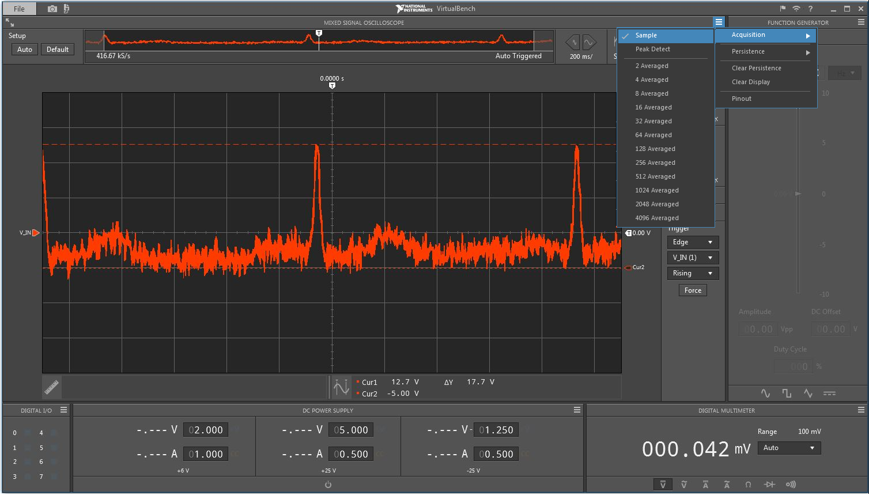869x495 pixels.
Task: Click the cursors icon beside Cur1 readout
Action: [x=341, y=387]
